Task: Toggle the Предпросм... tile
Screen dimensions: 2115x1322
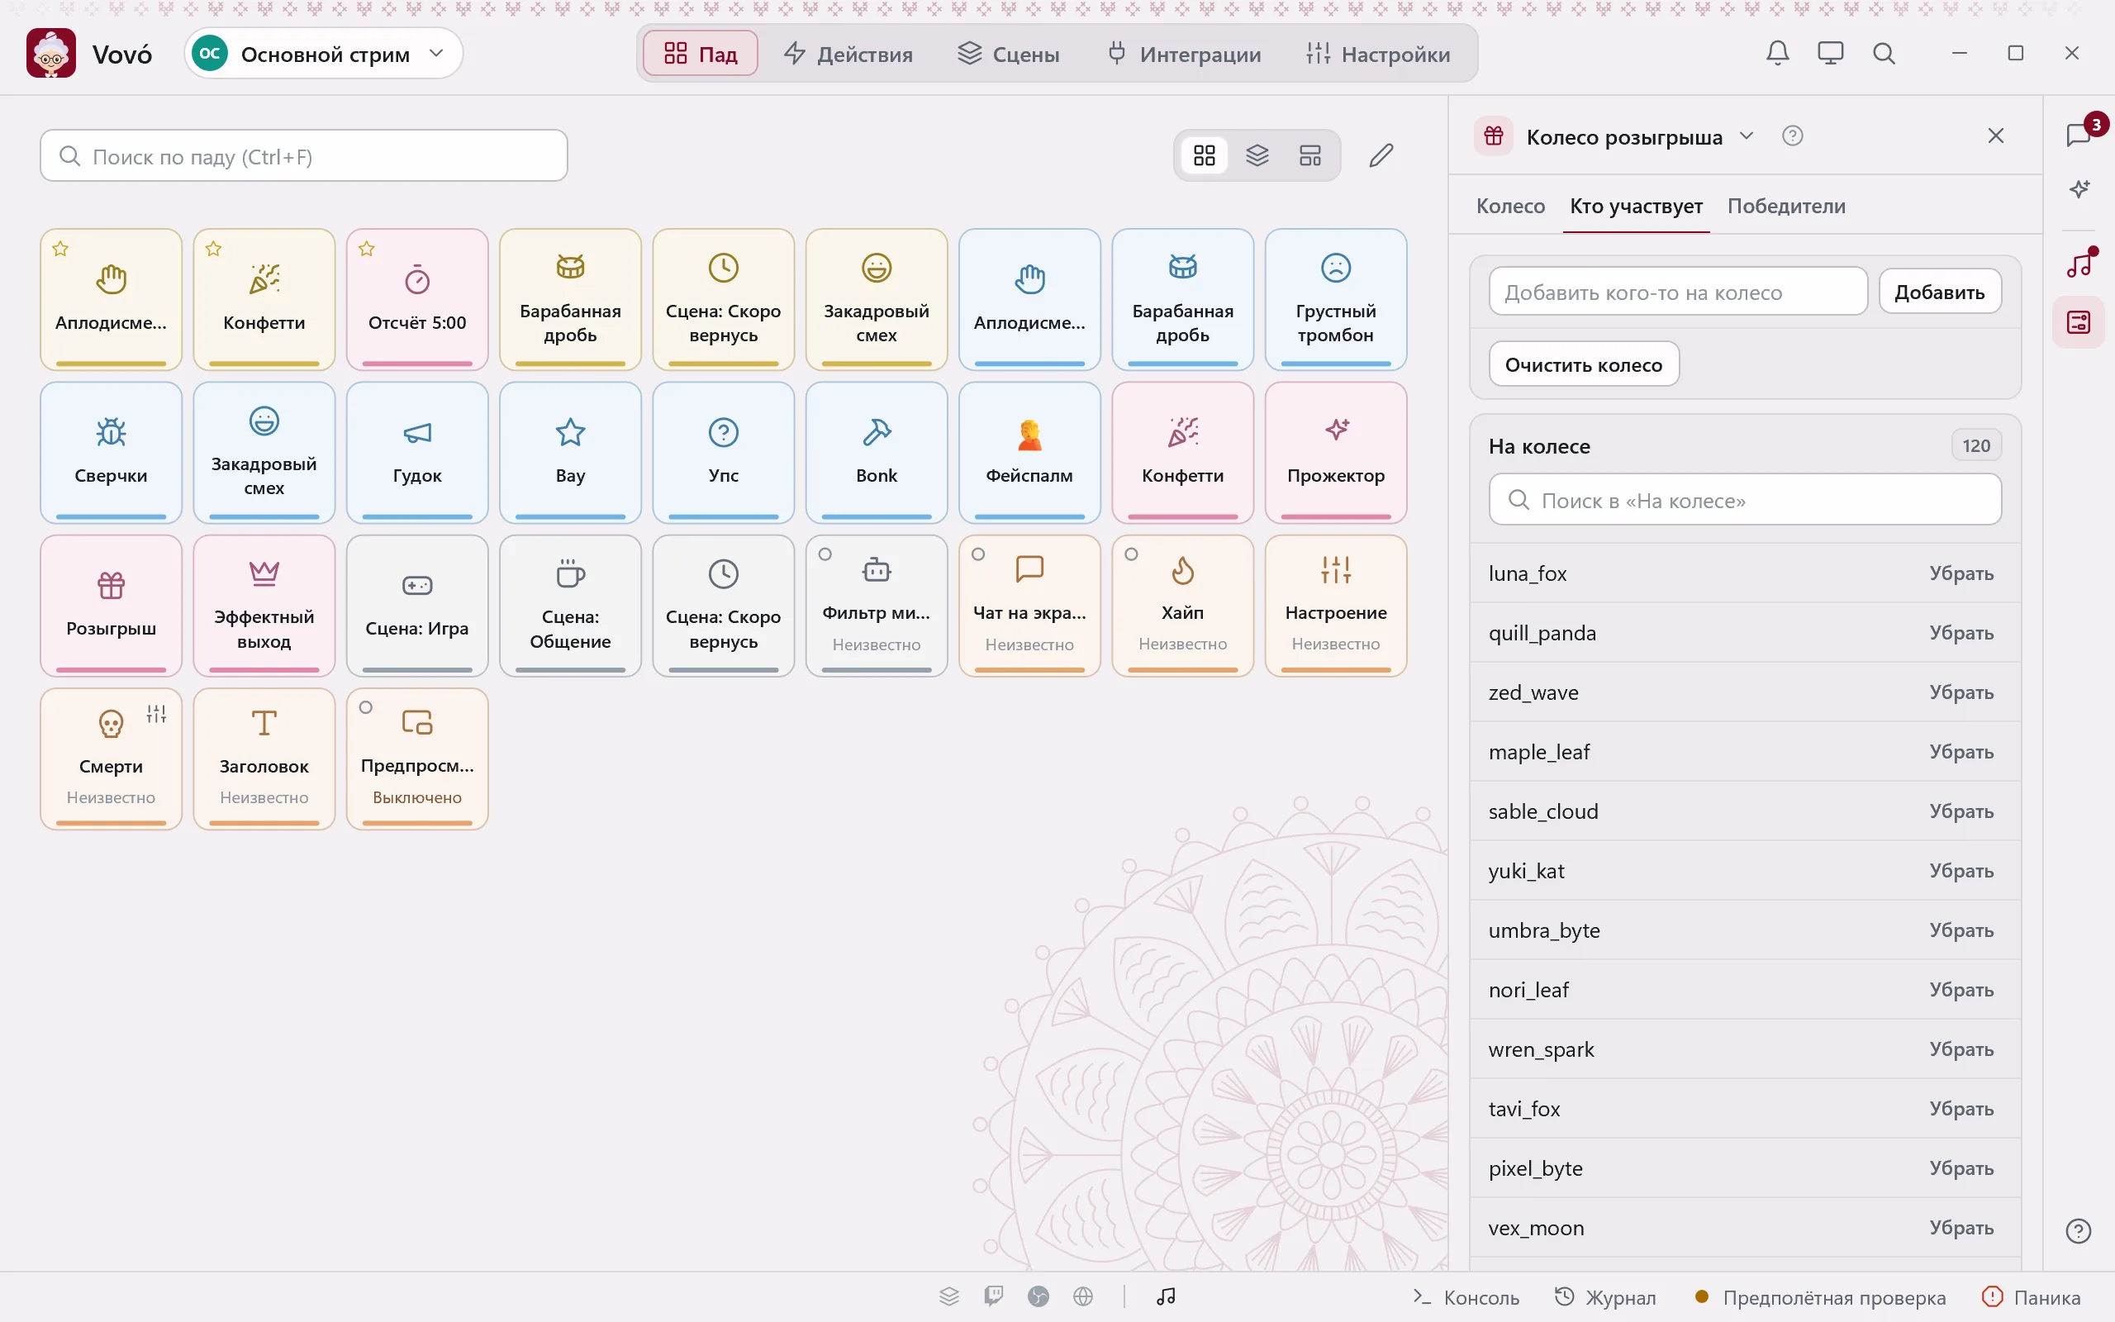Action: coord(417,758)
